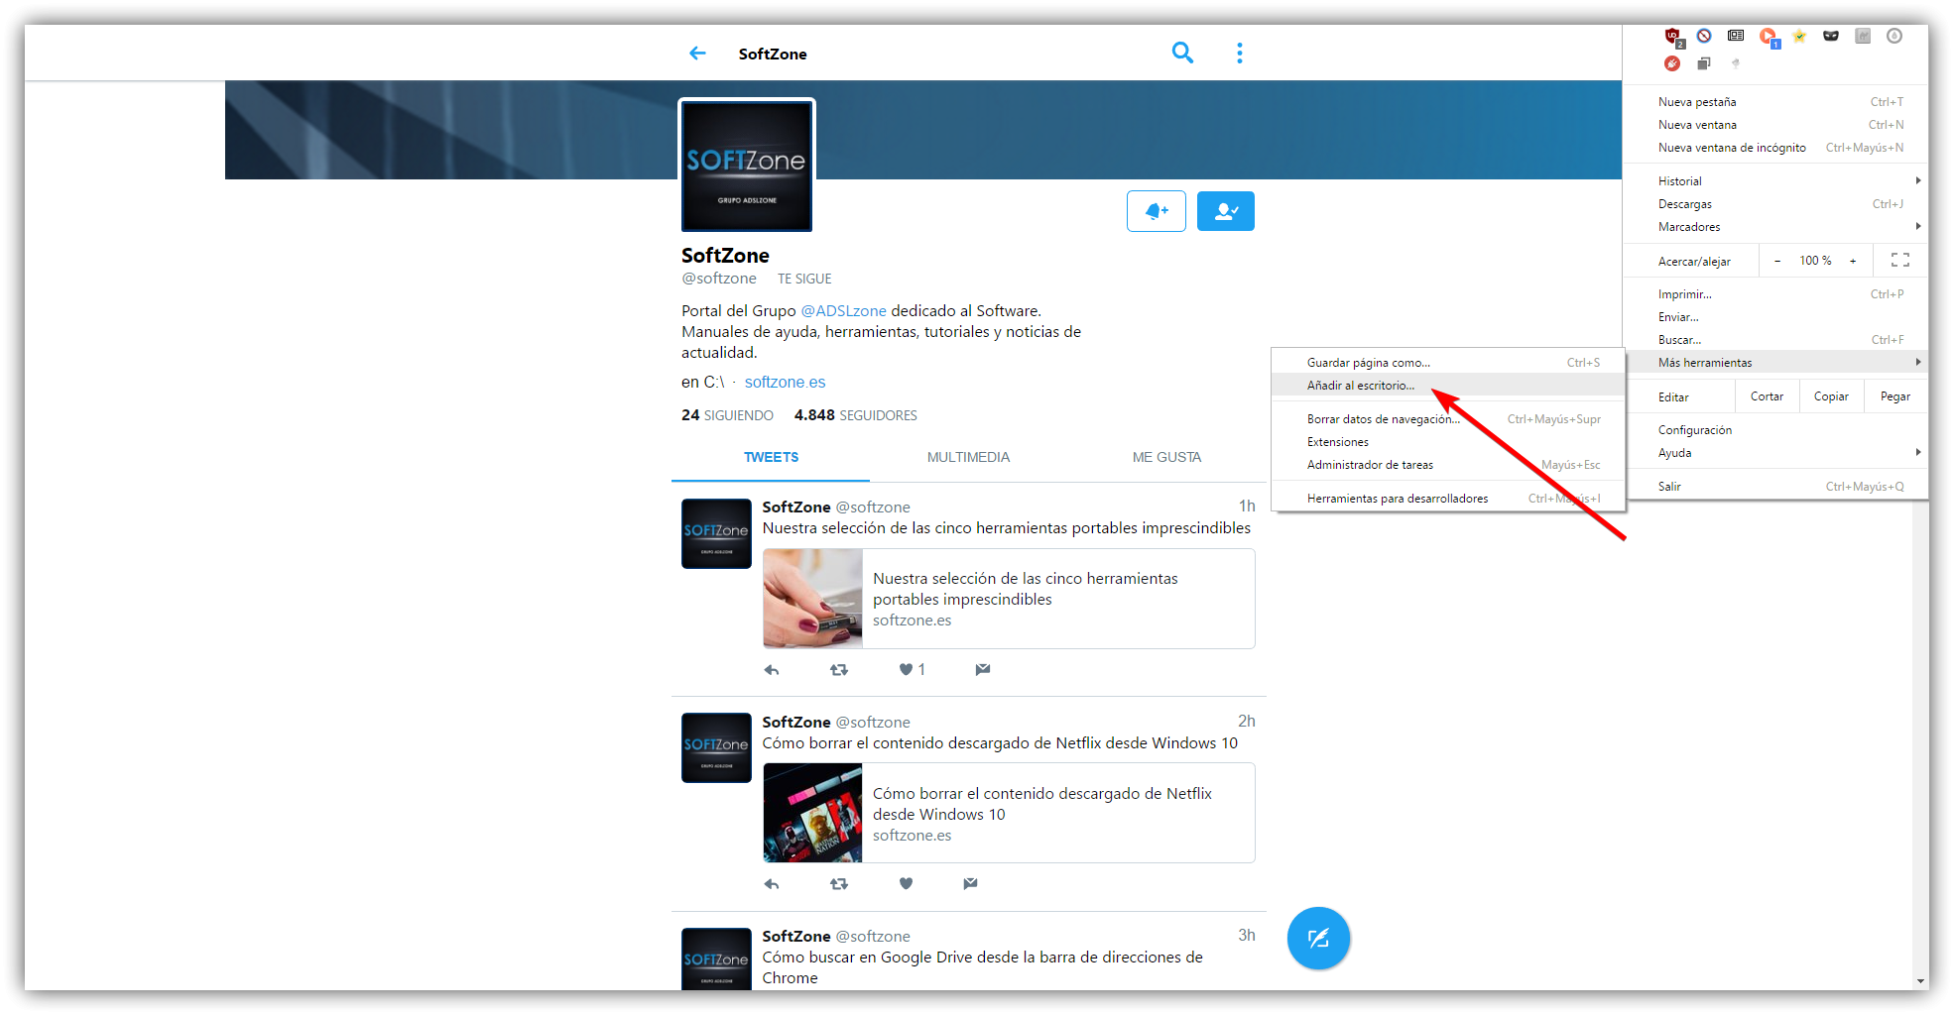This screenshot has width=1954, height=1015.
Task: Retweet the Netflix tweet
Action: pos(839,884)
